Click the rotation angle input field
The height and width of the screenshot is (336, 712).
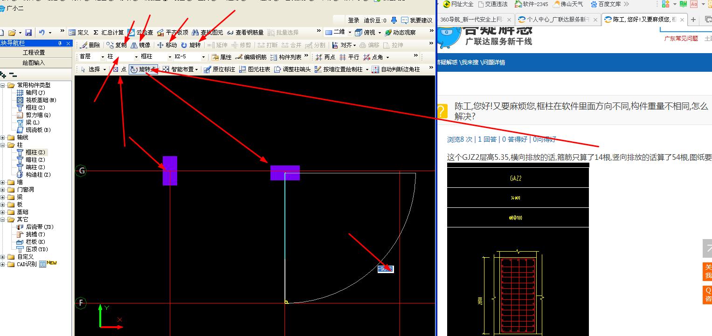click(x=386, y=269)
